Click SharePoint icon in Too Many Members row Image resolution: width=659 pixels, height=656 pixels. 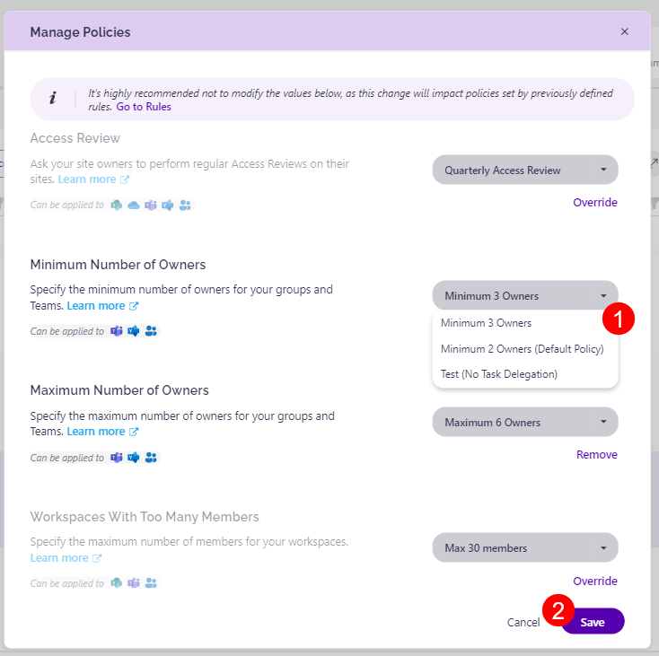tap(117, 583)
